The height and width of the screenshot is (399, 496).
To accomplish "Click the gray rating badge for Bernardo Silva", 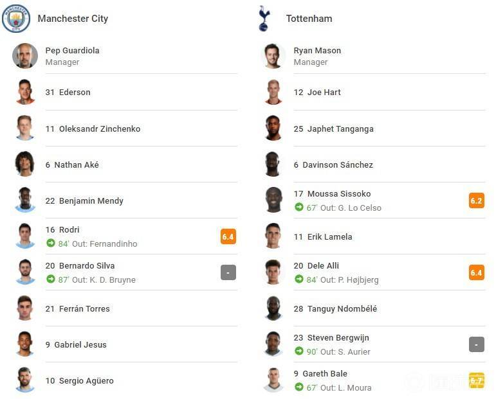I will tap(228, 272).
